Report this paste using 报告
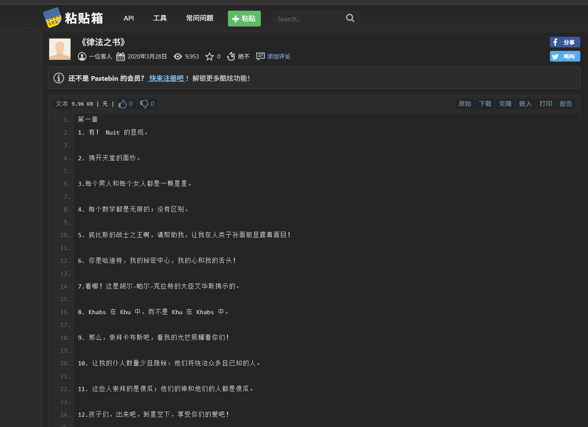588x427 pixels. [566, 104]
